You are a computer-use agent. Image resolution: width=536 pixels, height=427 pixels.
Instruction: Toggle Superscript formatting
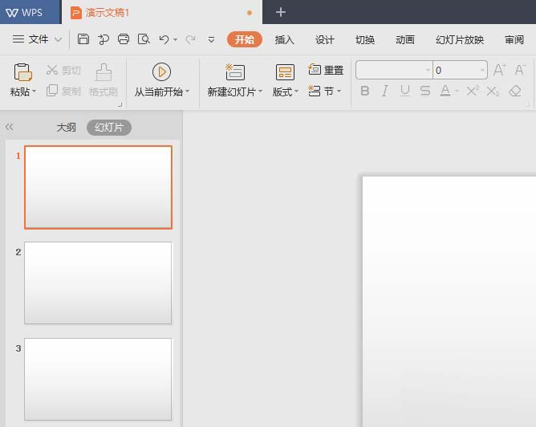point(473,91)
